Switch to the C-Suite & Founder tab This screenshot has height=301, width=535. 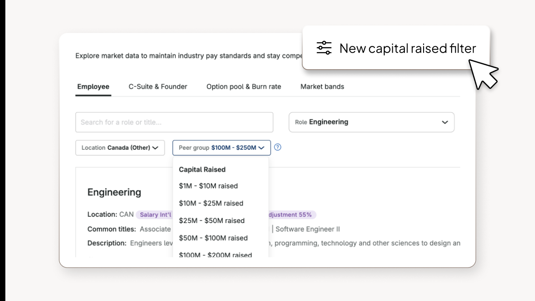click(158, 87)
